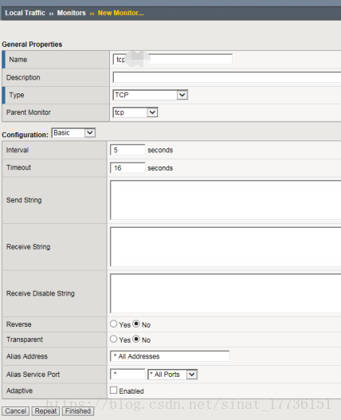Select No for Transparent

point(136,339)
